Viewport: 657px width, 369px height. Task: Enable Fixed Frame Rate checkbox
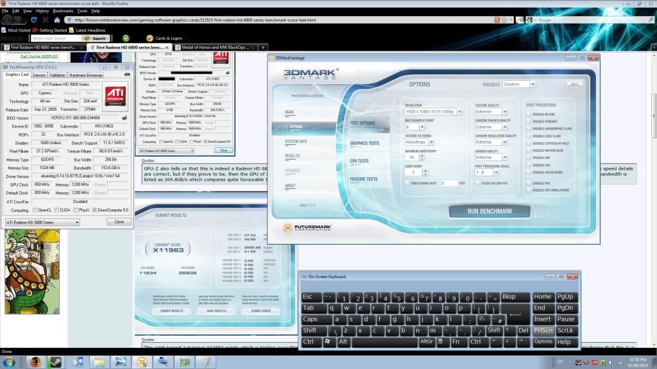tap(407, 183)
